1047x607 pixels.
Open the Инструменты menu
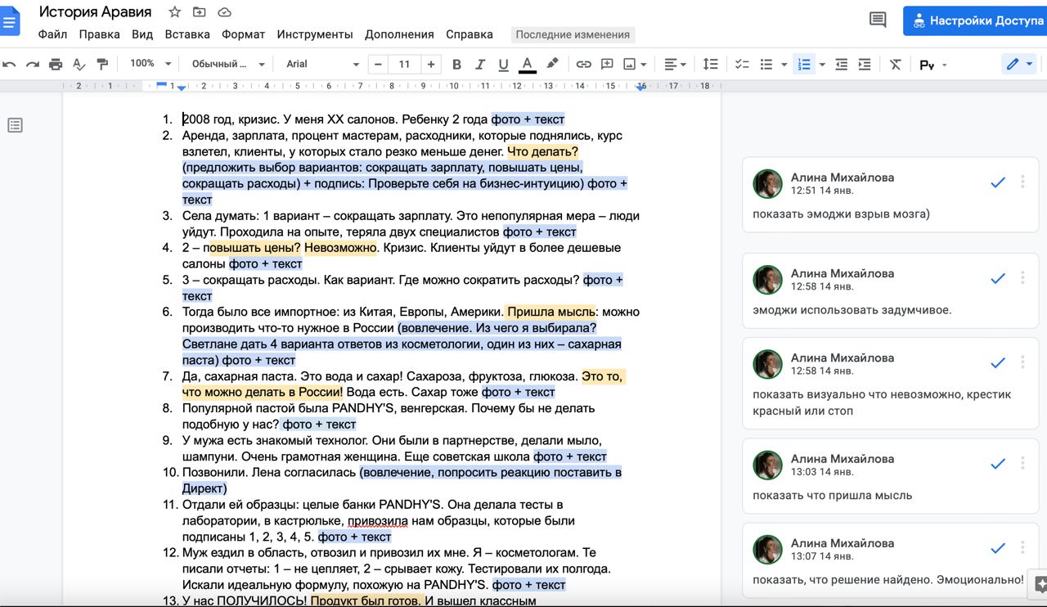(x=314, y=34)
